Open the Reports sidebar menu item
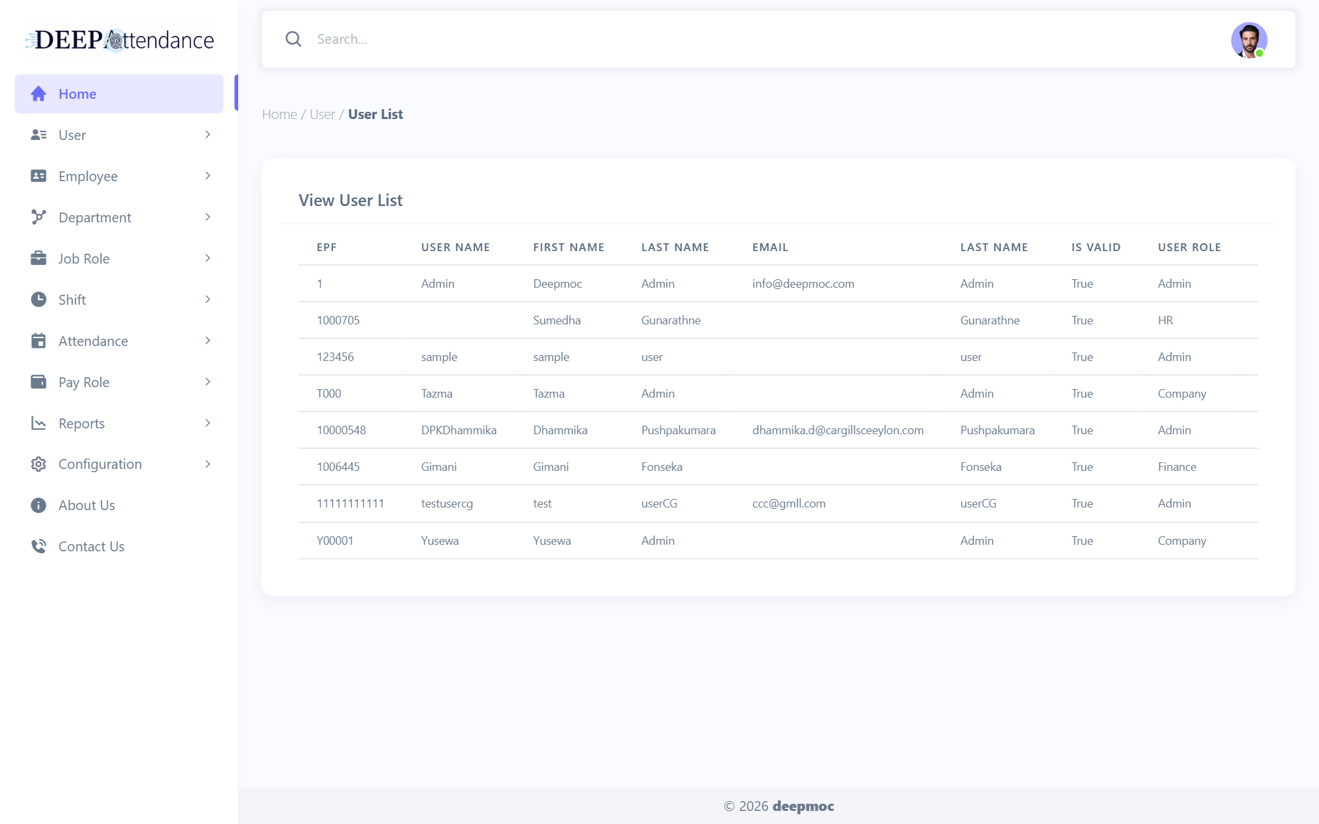 (x=119, y=423)
